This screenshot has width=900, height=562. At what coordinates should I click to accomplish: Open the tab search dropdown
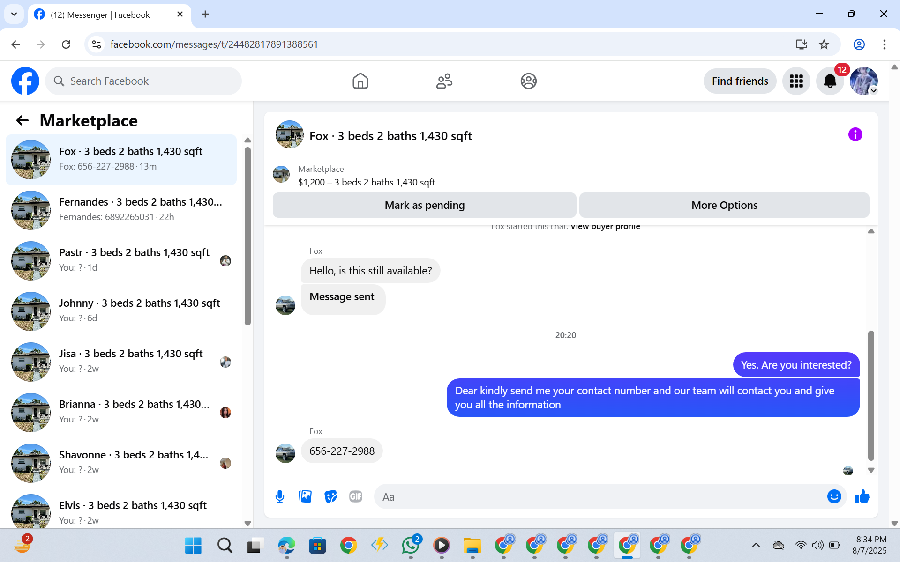[14, 14]
